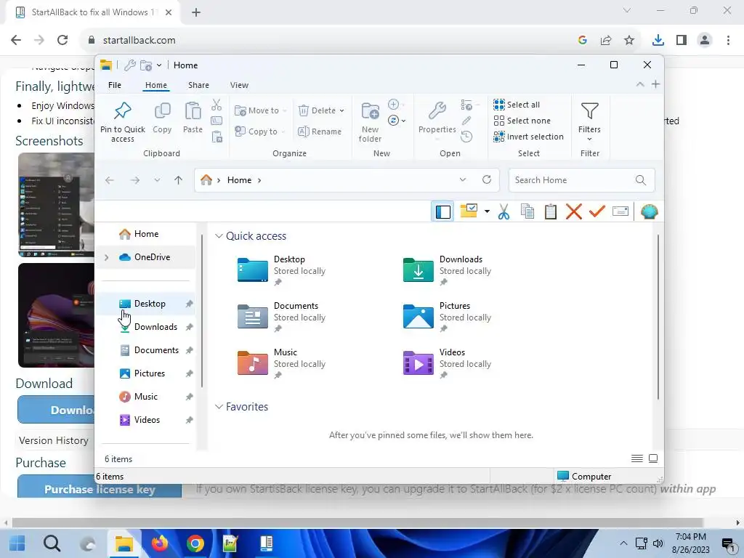
Task: Select the Music folder in Quick access
Action: [282, 363]
